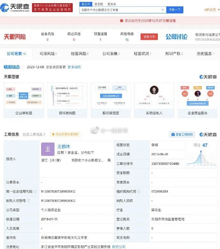Click help icon next to 统一社会信用代码

click(35, 191)
